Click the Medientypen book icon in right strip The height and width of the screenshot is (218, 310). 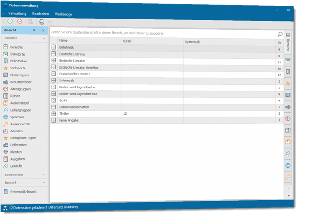(288, 95)
